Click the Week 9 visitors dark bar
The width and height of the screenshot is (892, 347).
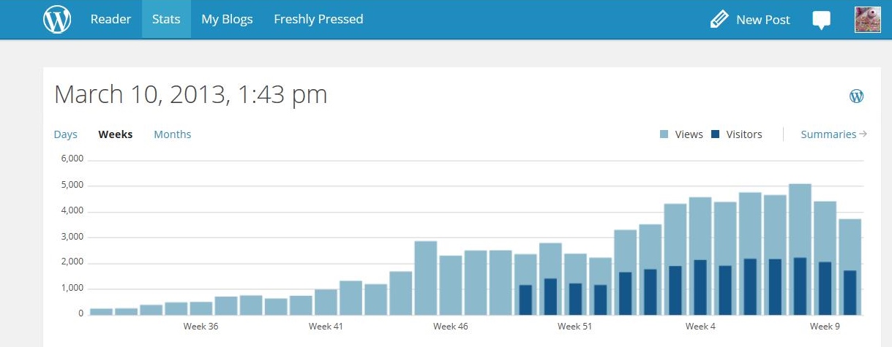tap(825, 289)
